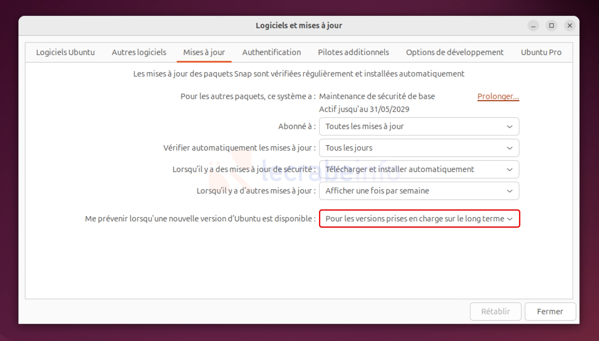Open the new Ubuntu version notification dropdown
599x341 pixels.
[419, 219]
